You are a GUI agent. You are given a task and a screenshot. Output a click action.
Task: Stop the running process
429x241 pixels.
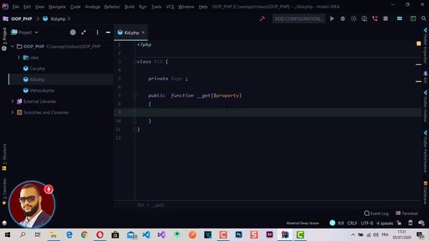385,19
